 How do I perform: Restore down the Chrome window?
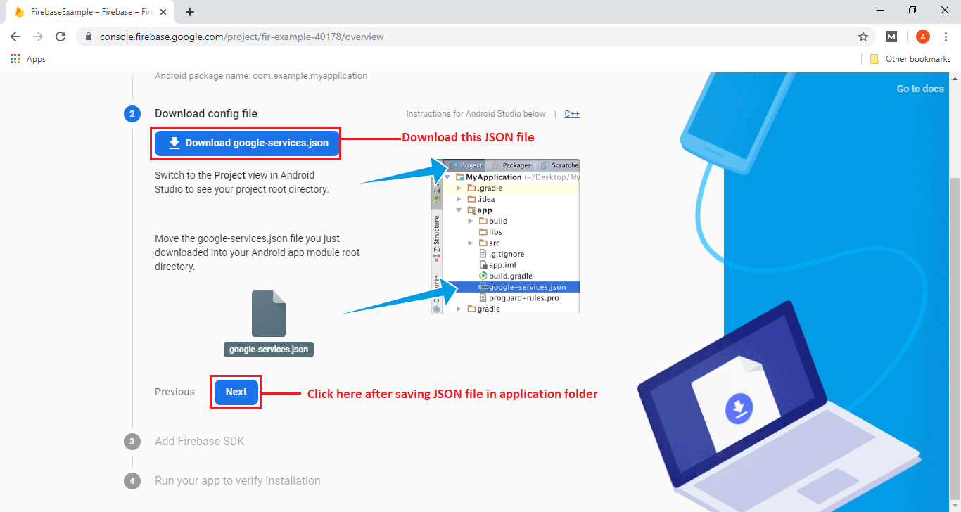tap(912, 10)
